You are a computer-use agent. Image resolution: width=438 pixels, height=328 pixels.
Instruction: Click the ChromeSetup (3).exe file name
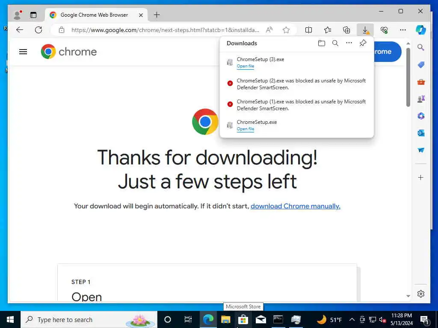coord(260,59)
